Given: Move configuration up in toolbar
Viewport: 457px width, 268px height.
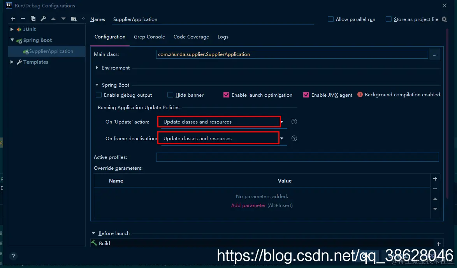Looking at the screenshot, I should (x=53, y=19).
